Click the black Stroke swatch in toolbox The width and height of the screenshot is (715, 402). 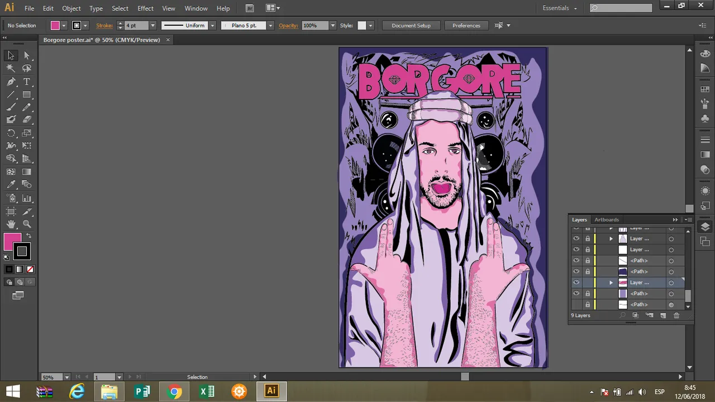pyautogui.click(x=22, y=252)
